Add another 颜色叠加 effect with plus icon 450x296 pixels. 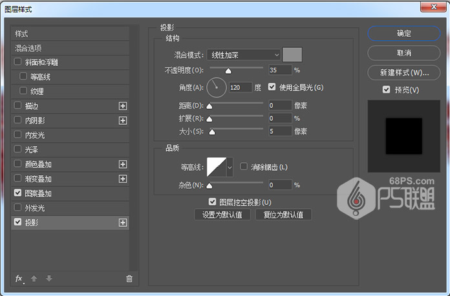[123, 164]
